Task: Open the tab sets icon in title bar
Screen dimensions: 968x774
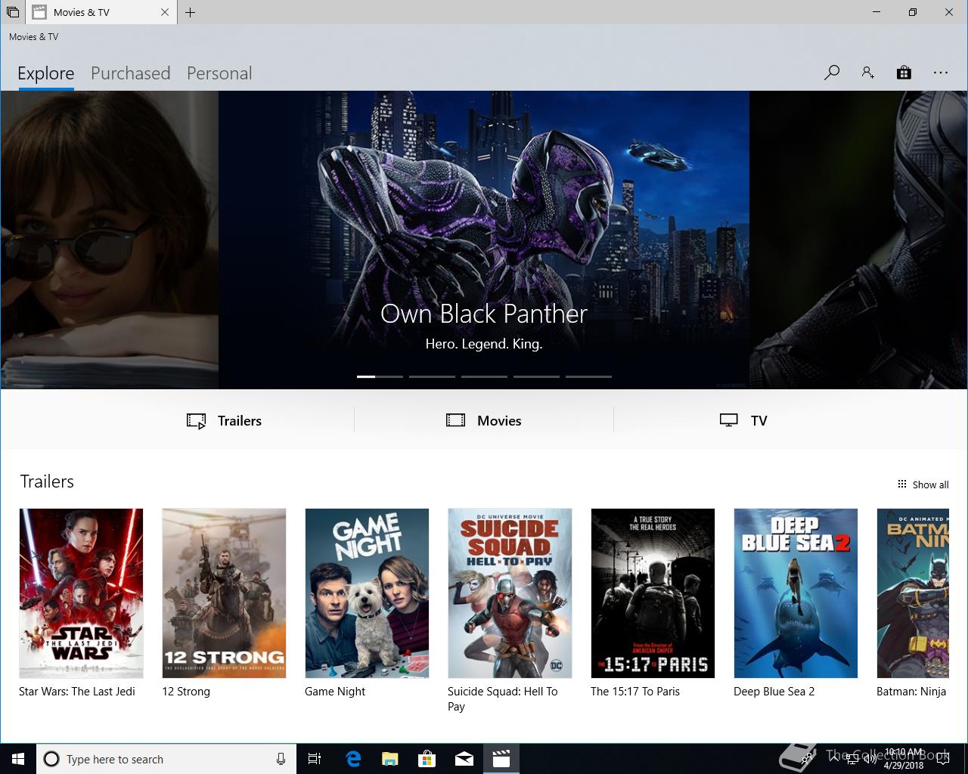Action: pos(12,12)
